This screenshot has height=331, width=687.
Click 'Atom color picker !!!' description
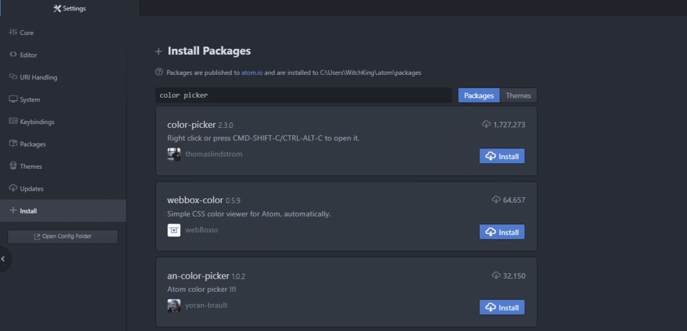(201, 289)
